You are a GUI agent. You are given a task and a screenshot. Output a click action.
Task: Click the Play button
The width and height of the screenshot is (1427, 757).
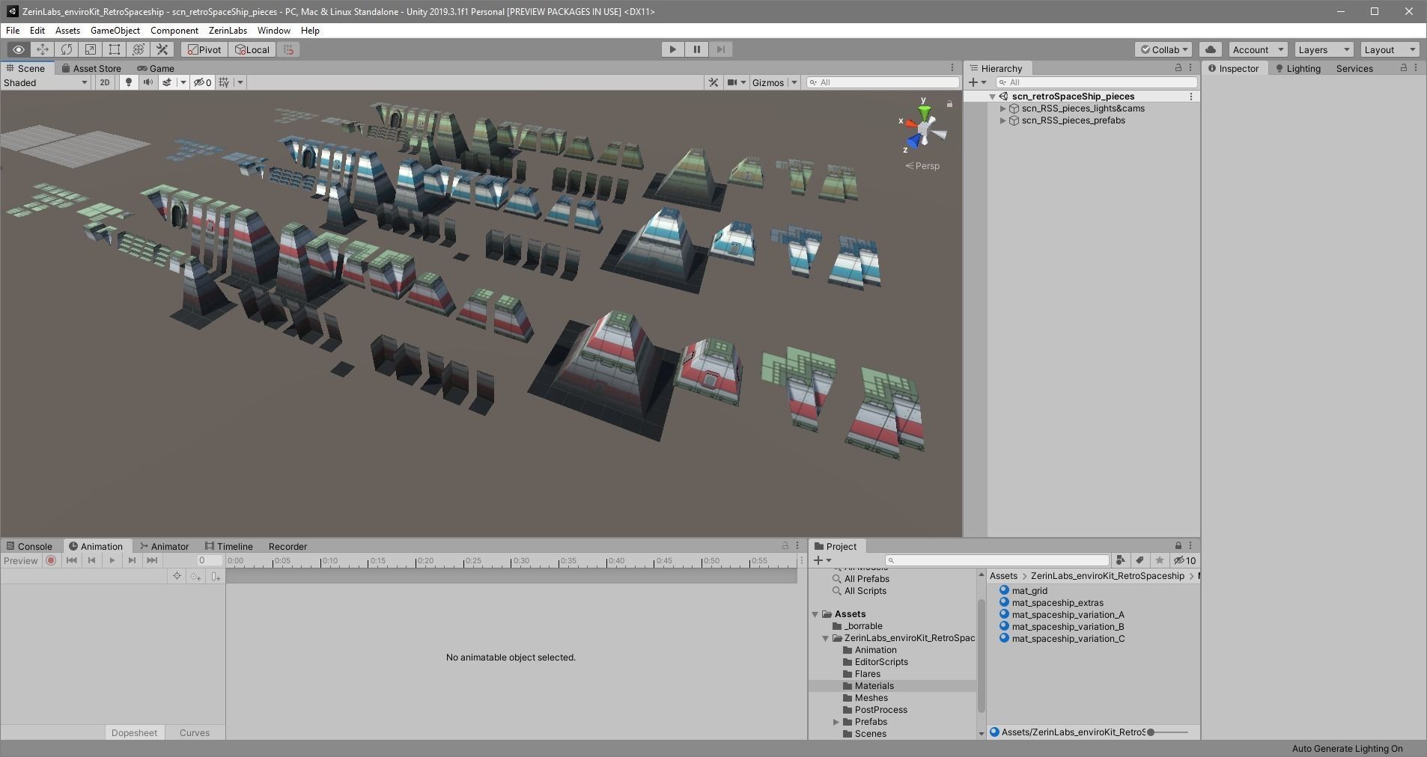(672, 49)
